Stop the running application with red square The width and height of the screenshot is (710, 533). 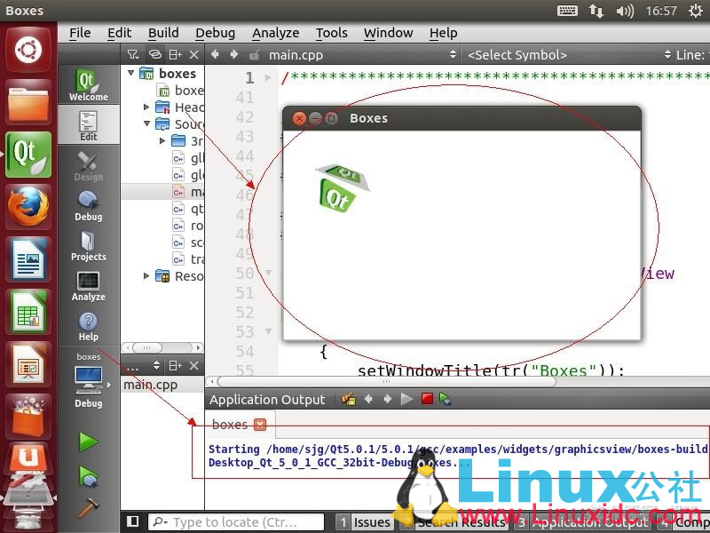(427, 399)
